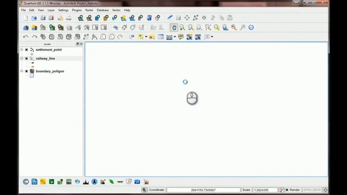Click the Open Project icon
This screenshot has width=347, height=195.
click(x=34, y=18)
